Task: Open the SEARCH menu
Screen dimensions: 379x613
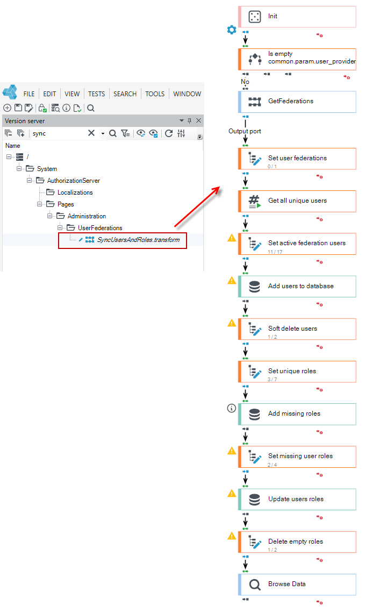Action: pos(125,94)
